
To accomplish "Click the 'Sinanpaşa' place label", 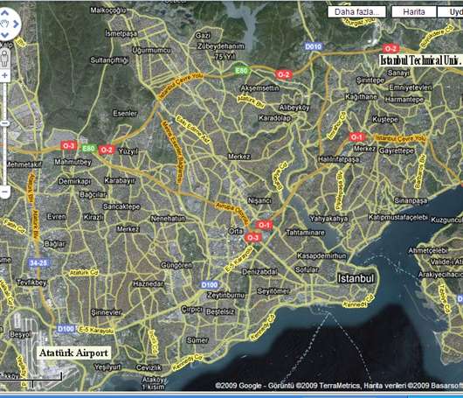I will point(411,200).
